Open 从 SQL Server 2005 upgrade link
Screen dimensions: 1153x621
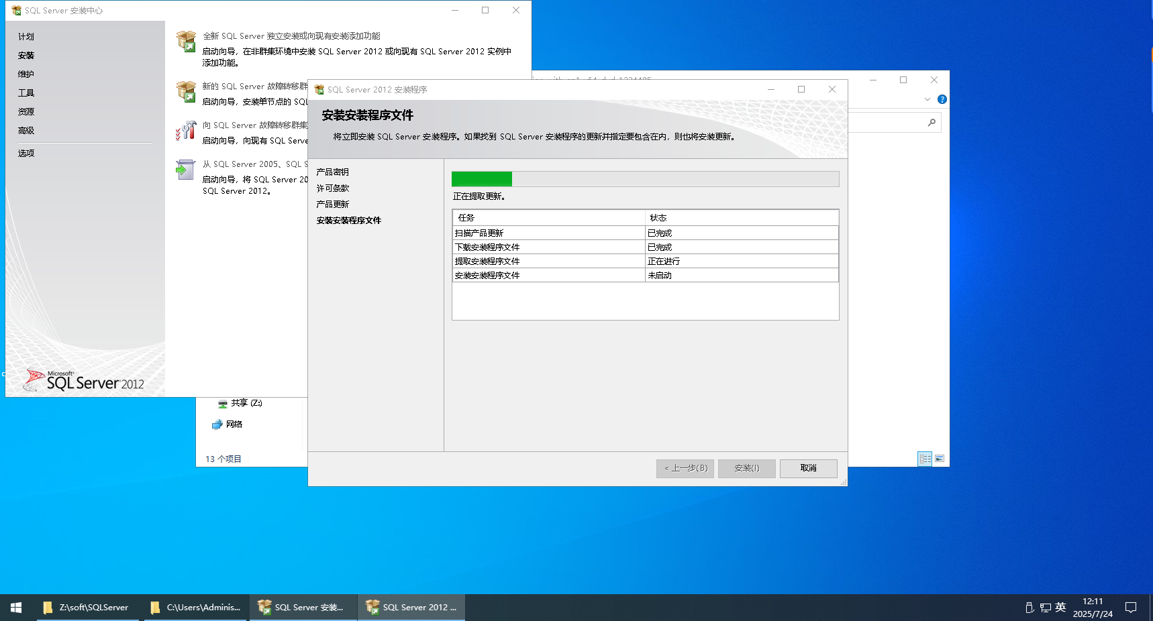(255, 164)
